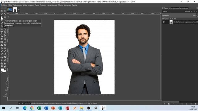Open the Seleccionar menu
Image resolution: width=198 pixels, height=111 pixels.
click(17, 5)
